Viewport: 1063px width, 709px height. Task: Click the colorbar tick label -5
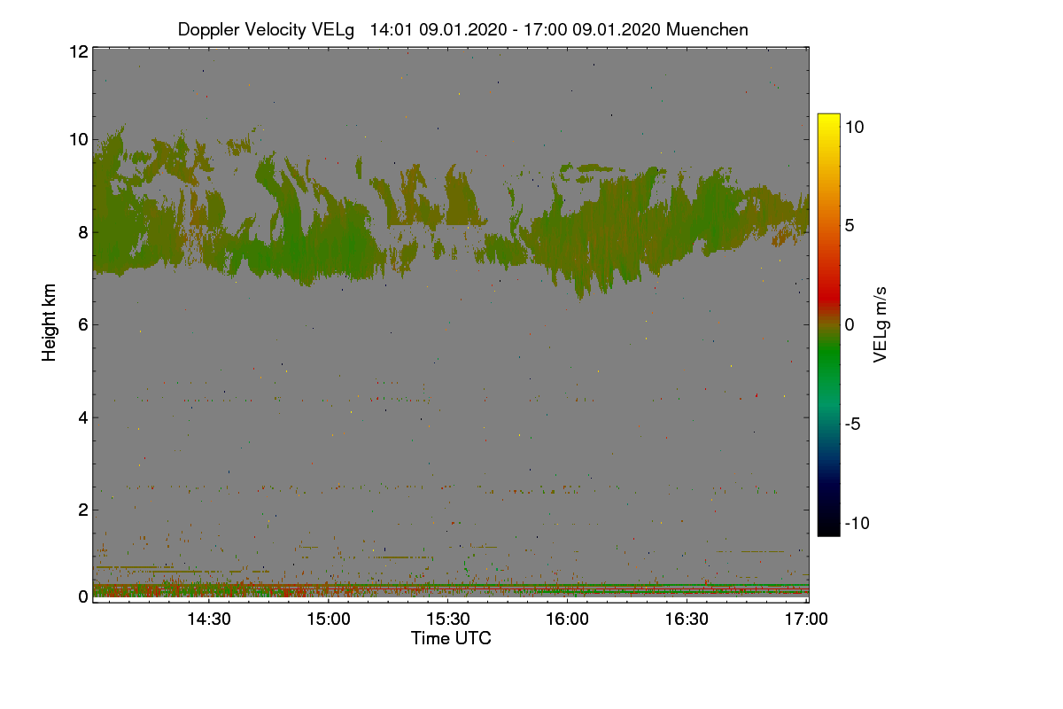tap(853, 424)
